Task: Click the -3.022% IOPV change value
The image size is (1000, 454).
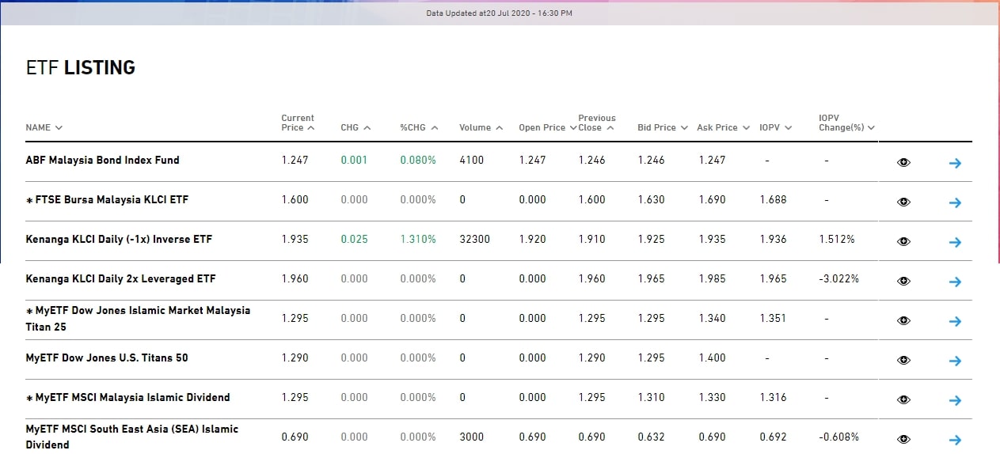Action: 838,278
